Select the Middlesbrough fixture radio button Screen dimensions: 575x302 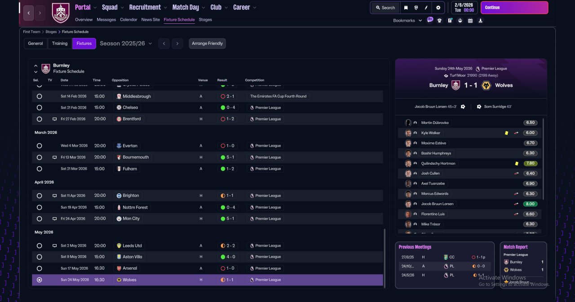pyautogui.click(x=39, y=96)
